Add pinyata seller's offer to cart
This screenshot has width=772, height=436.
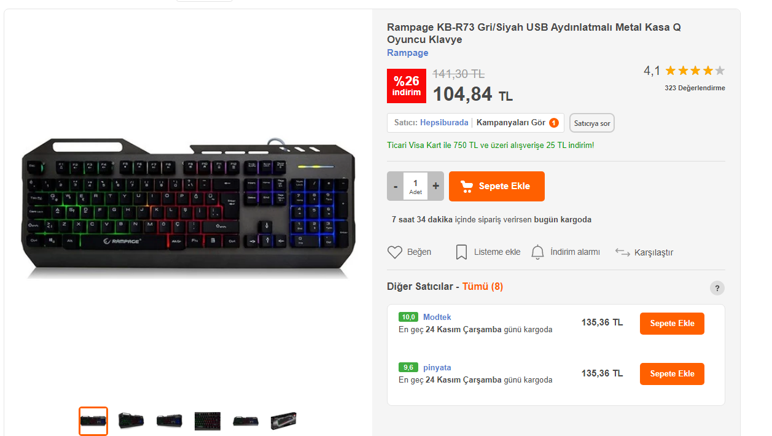[672, 374]
